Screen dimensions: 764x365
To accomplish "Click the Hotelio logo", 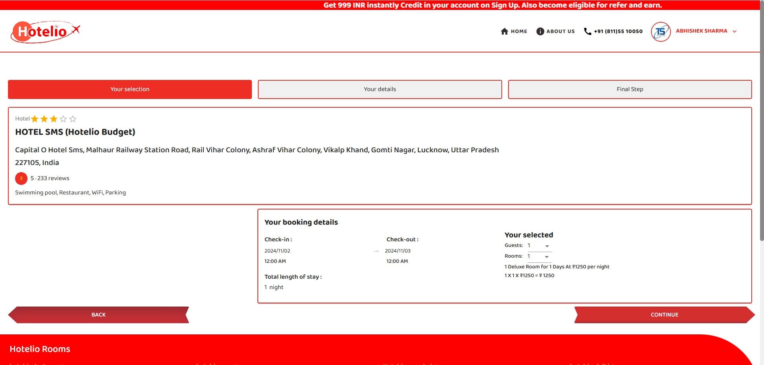I will coord(45,31).
